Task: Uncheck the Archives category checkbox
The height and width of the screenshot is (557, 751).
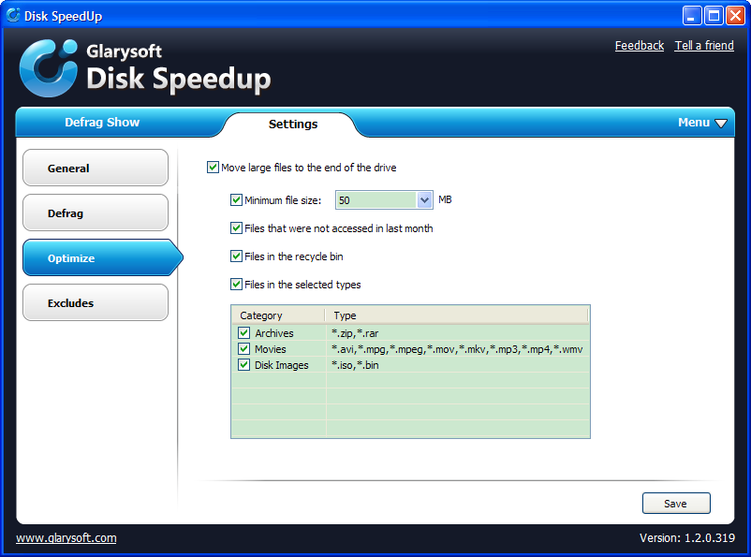Action: coord(244,333)
